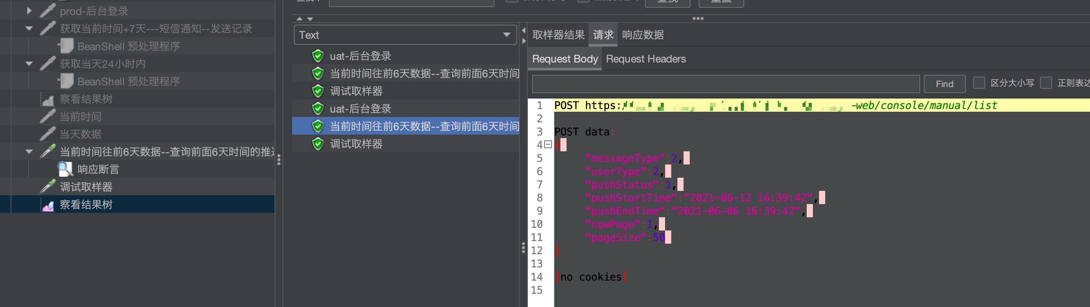Screen dimensions: 1090x307
Task: Toggle the 区分大小写 checkbox
Action: pos(979,83)
